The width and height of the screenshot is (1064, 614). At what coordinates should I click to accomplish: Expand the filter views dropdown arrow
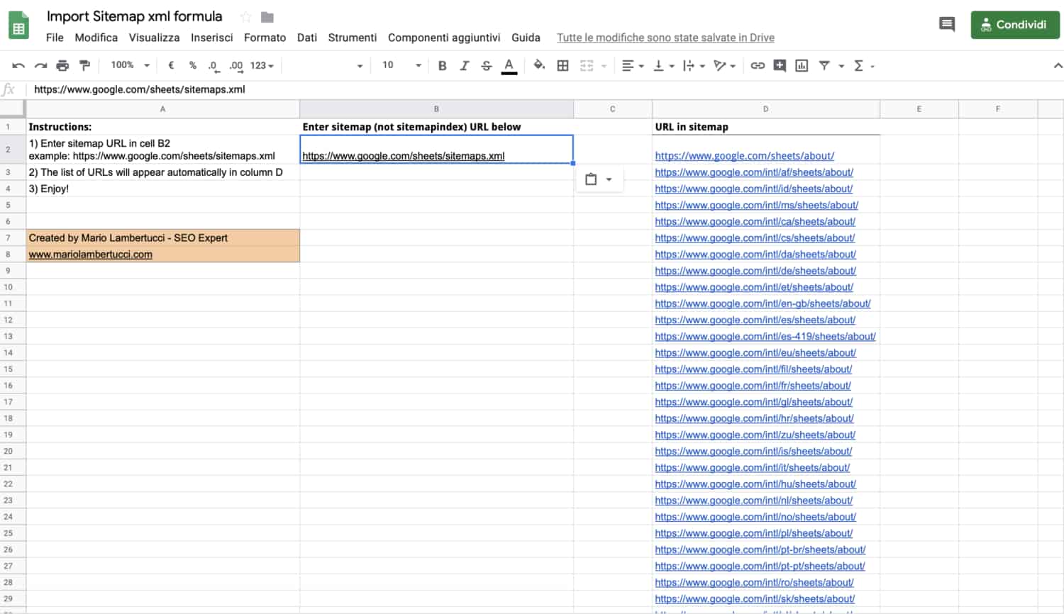(841, 66)
